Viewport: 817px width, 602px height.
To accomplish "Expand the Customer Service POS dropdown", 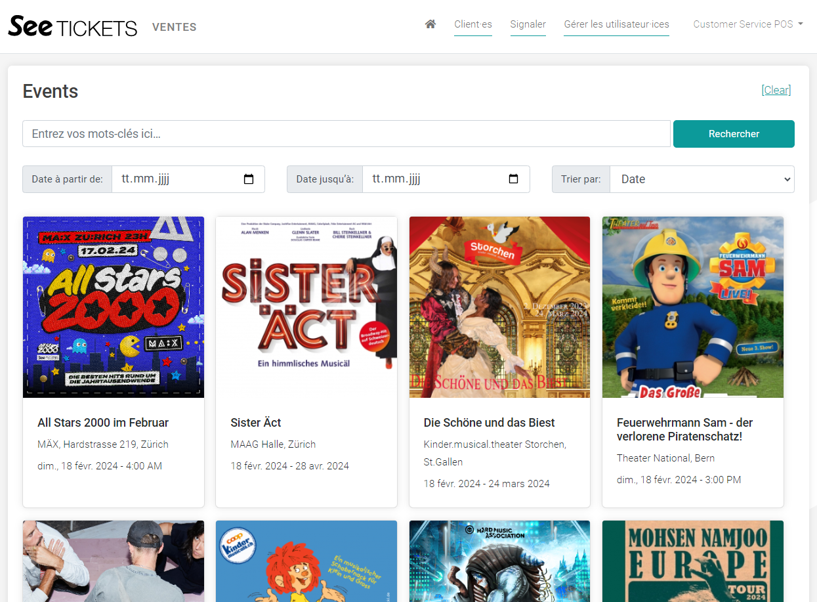I will point(748,24).
